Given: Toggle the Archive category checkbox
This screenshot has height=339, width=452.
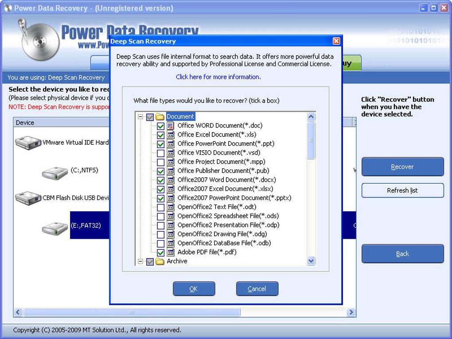Looking at the screenshot, I should coord(150,262).
